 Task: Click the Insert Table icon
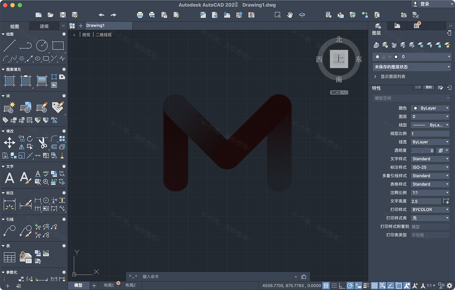pos(9,257)
